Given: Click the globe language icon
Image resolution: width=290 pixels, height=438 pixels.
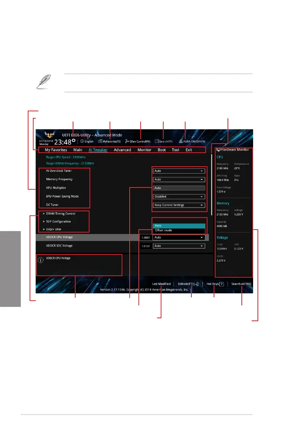Looking at the screenshot, I should 82,141.
